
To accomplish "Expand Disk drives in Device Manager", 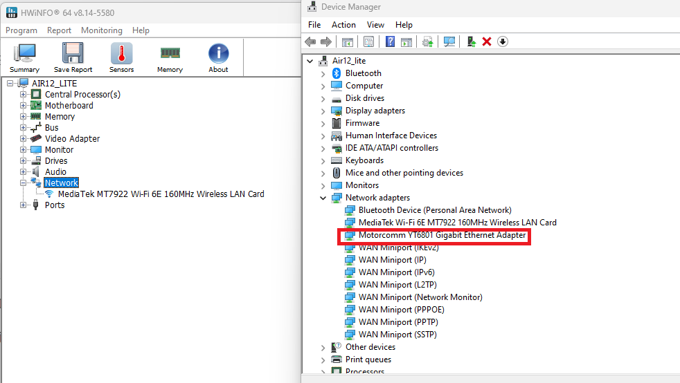I will tap(323, 98).
